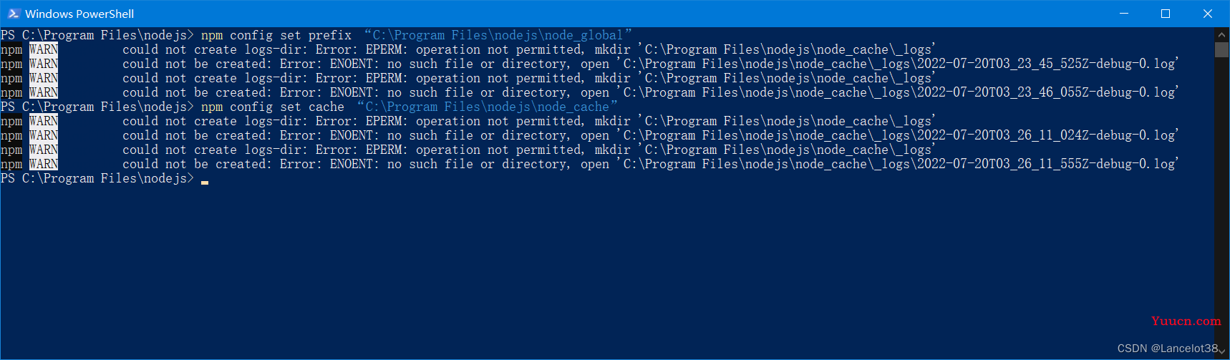The height and width of the screenshot is (360, 1230).
Task: Click the empty scrollbar track below thumb
Action: pyautogui.click(x=1221, y=200)
